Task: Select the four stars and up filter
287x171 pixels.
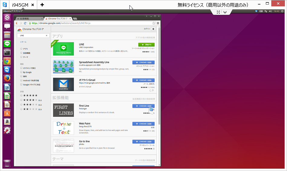Action: [x=21, y=100]
